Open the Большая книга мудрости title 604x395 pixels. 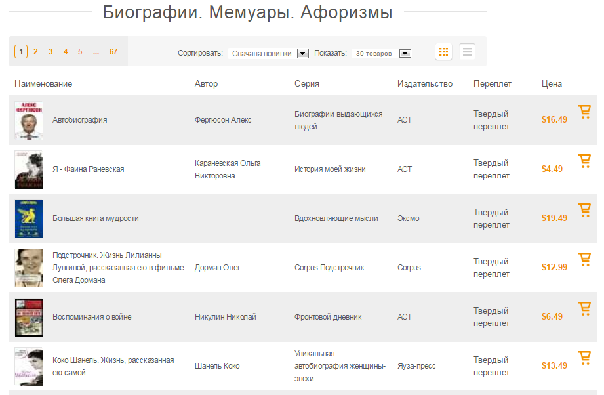point(96,218)
